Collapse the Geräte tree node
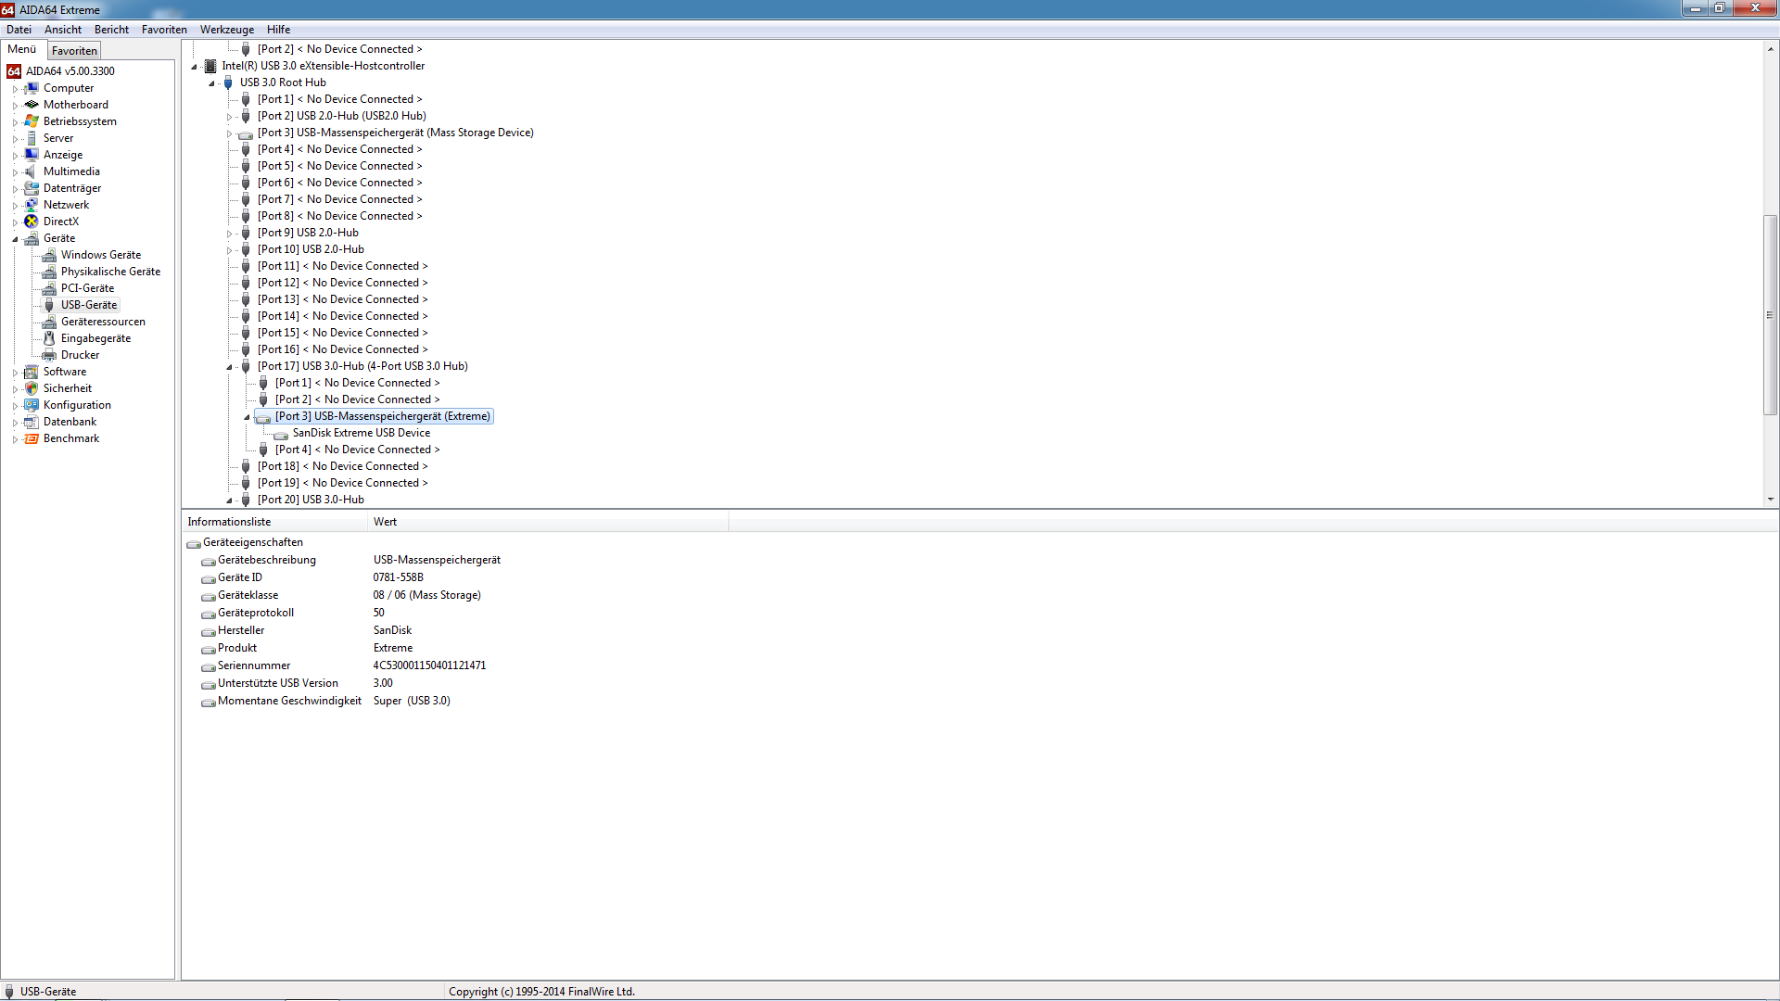1780x1001 pixels. (x=15, y=239)
